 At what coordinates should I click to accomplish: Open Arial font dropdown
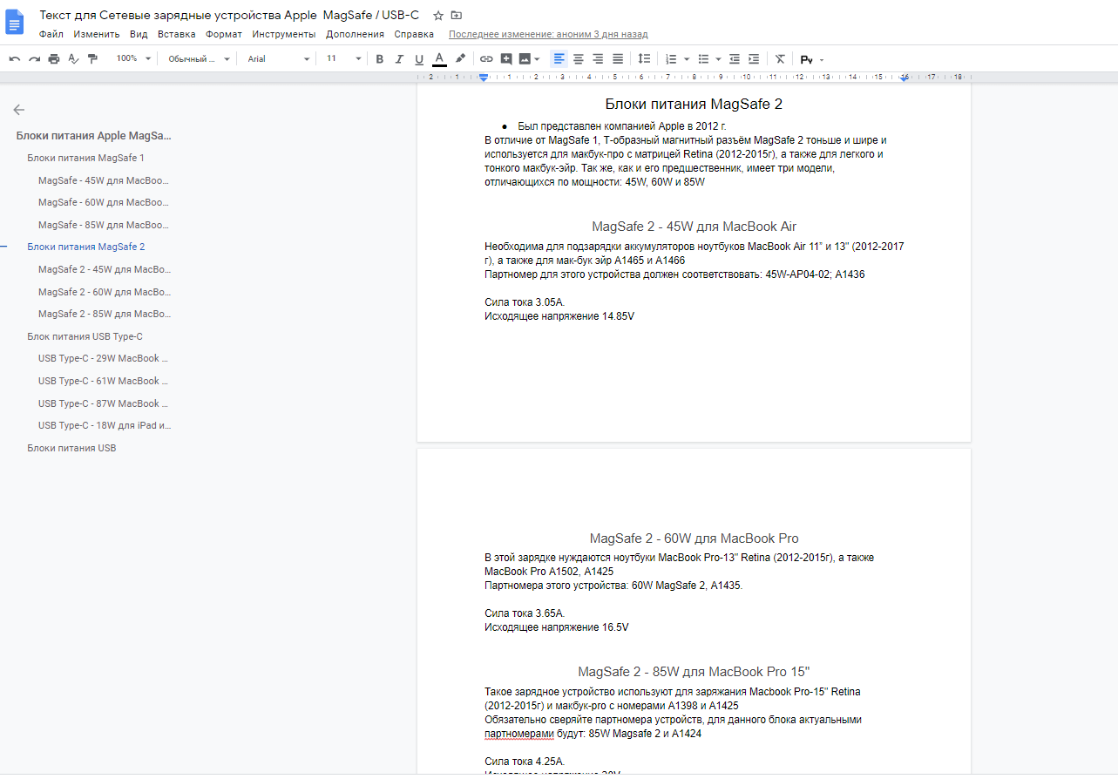(278, 59)
